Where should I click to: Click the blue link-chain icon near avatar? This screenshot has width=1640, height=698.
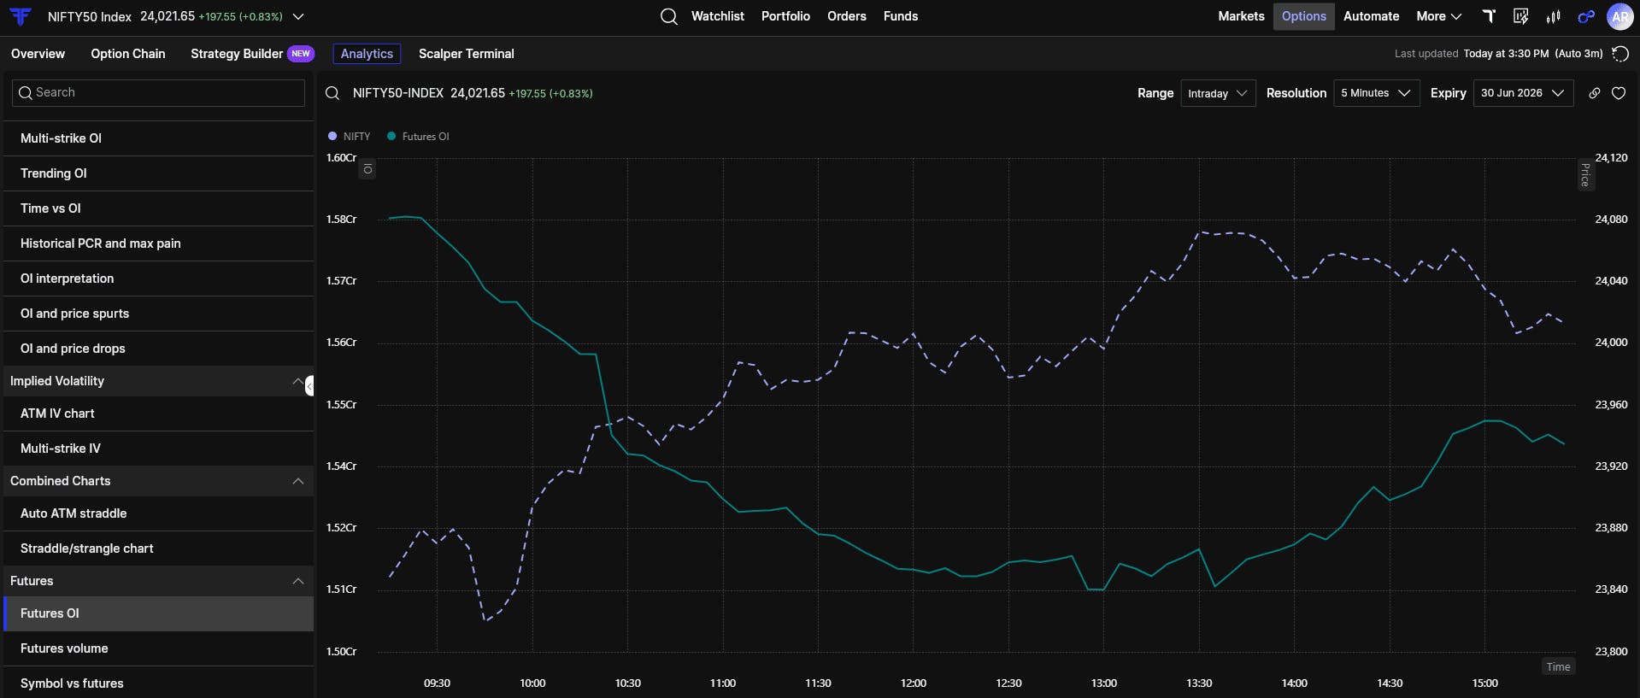[x=1586, y=16]
